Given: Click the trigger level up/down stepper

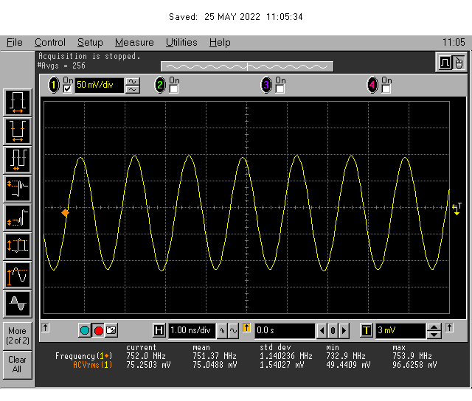Looking at the screenshot, I should [434, 330].
